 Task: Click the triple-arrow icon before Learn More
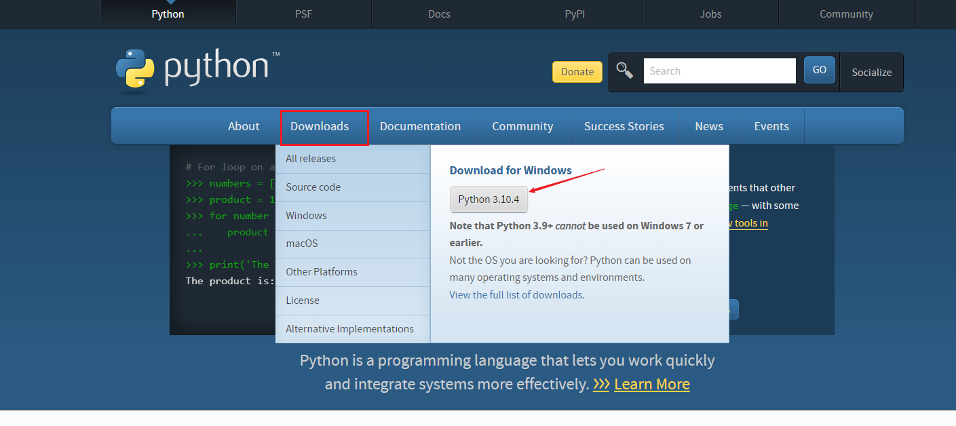coord(601,384)
